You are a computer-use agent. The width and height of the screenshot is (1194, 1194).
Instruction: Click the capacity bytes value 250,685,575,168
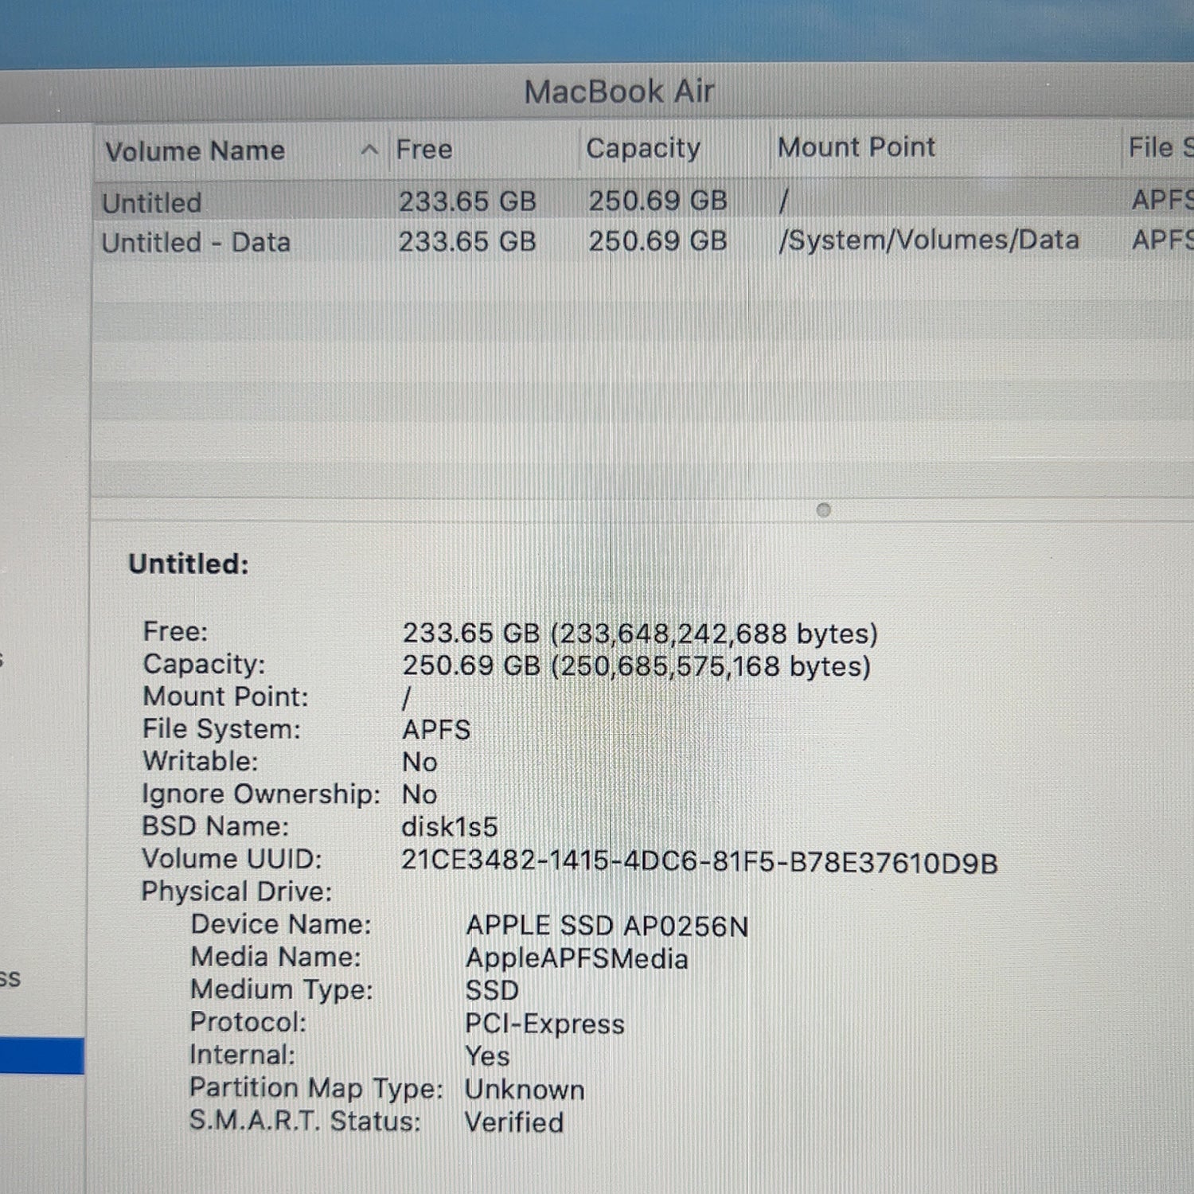[x=671, y=666]
